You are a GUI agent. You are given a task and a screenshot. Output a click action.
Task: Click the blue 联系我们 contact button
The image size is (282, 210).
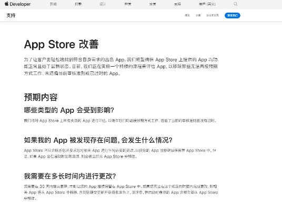(x=233, y=15)
